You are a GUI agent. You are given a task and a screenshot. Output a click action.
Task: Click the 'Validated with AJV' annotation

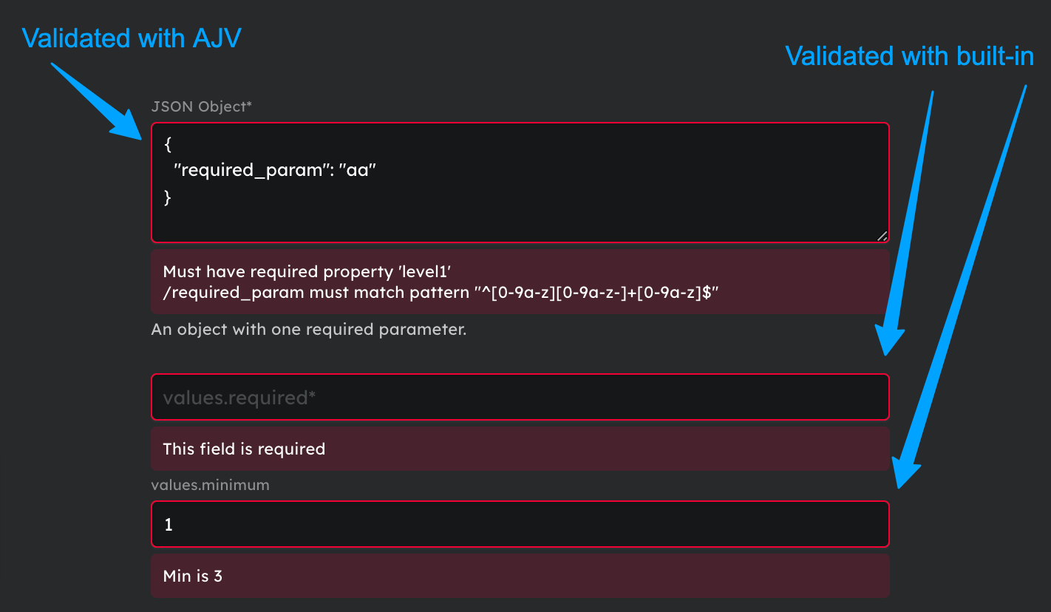(x=132, y=38)
